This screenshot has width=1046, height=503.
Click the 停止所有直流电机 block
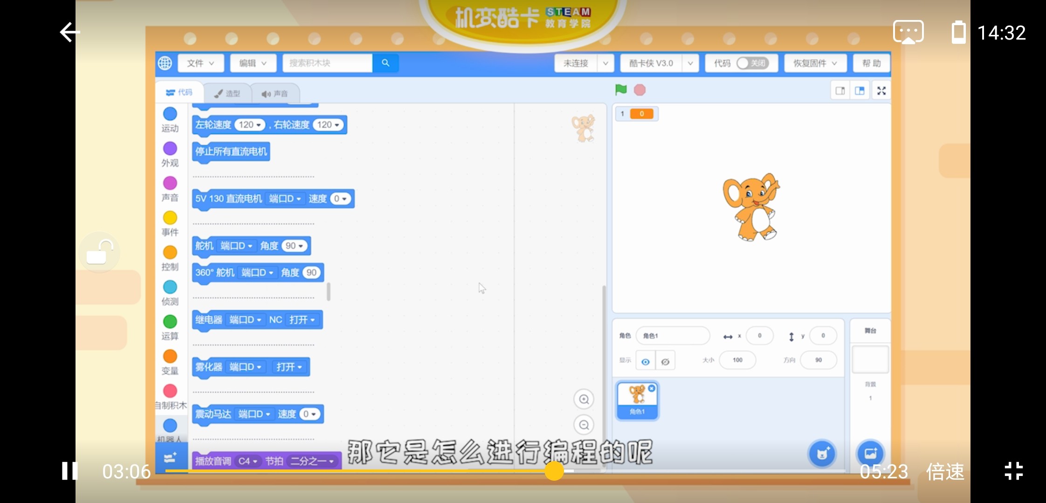(x=231, y=152)
